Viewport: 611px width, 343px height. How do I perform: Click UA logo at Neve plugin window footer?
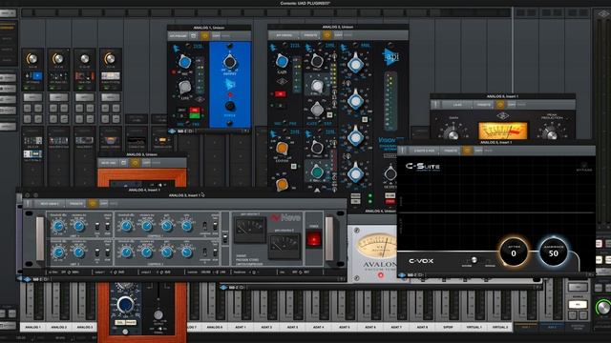coord(27,279)
